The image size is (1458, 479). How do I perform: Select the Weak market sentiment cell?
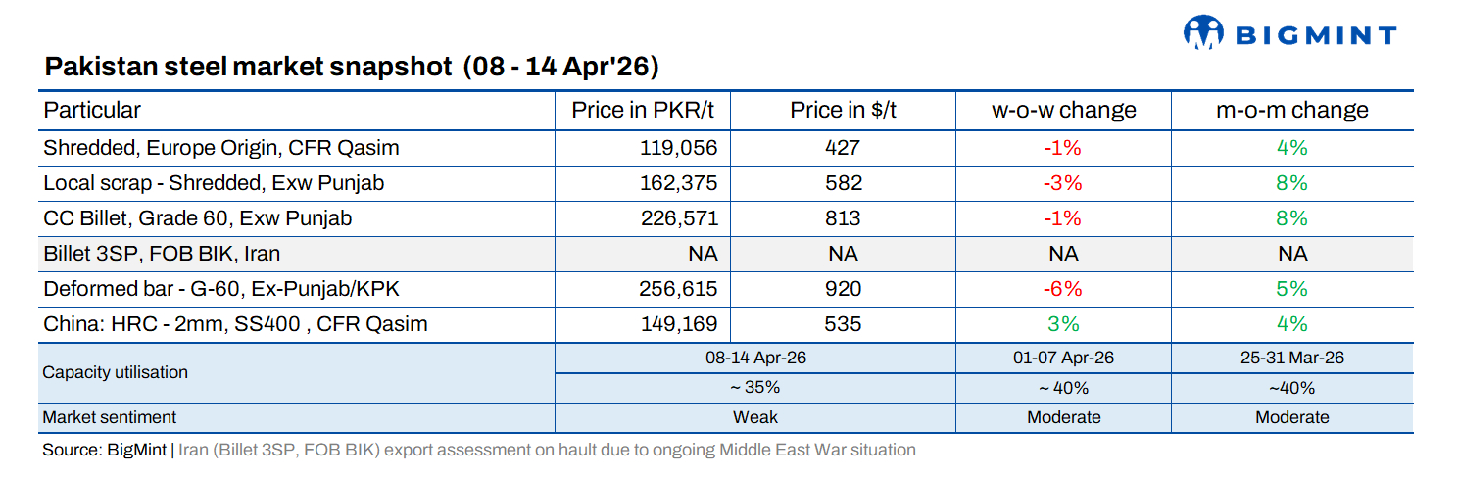pyautogui.click(x=754, y=417)
